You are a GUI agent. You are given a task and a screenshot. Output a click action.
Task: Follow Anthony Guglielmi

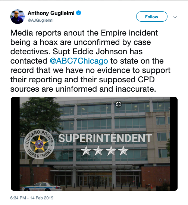pos(152,16)
